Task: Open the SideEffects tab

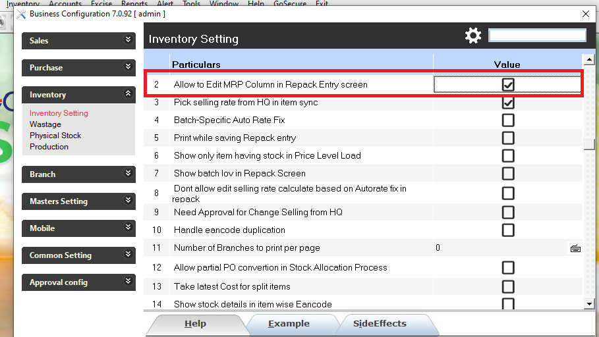Action: pyautogui.click(x=380, y=324)
